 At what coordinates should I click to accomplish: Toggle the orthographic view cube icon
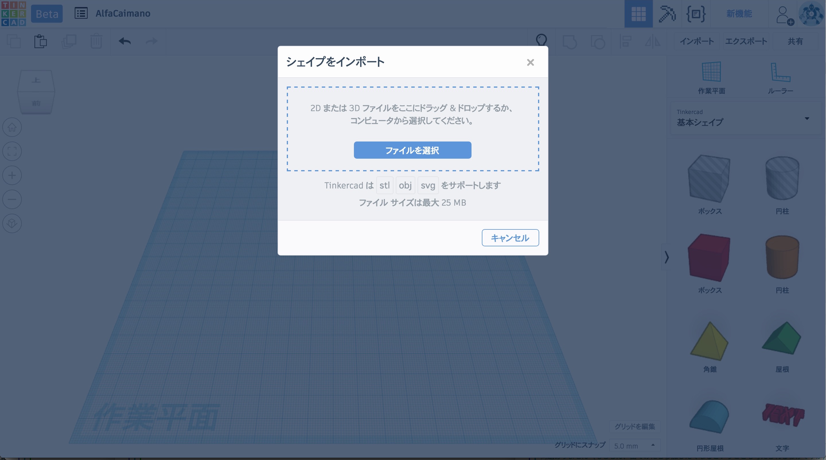click(12, 223)
